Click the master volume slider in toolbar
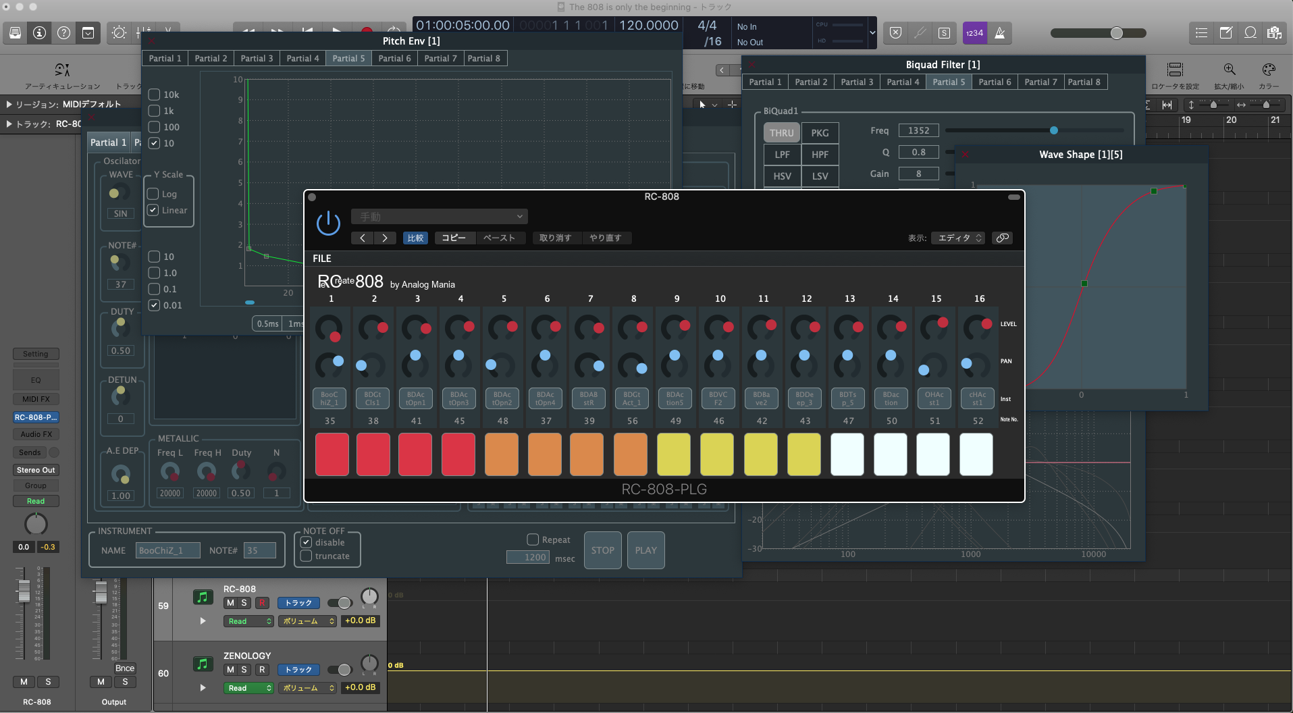1293x713 pixels. click(x=1116, y=33)
